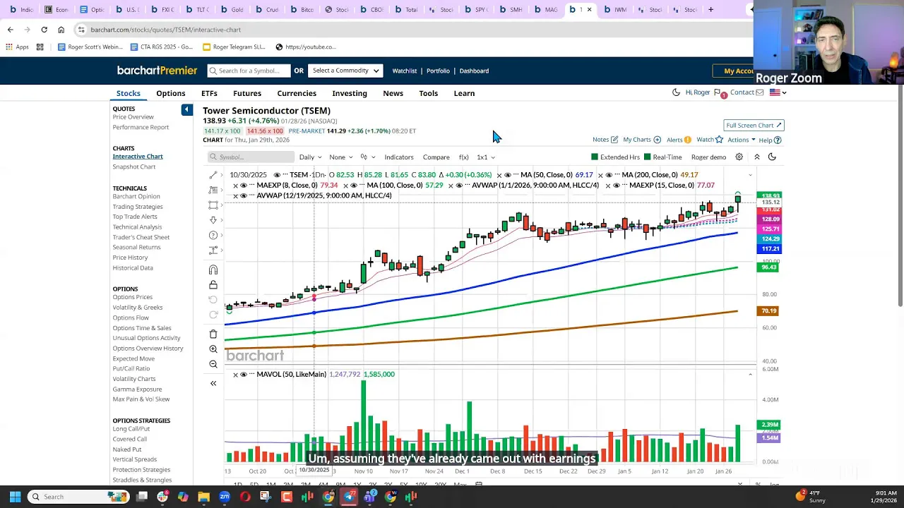Open the Tools menu tab
This screenshot has width=904, height=508.
tap(429, 93)
